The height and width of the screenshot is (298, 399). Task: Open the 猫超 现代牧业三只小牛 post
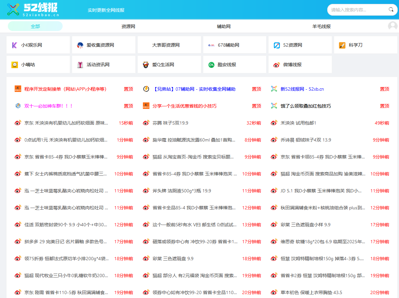pyautogui.click(x=66, y=276)
